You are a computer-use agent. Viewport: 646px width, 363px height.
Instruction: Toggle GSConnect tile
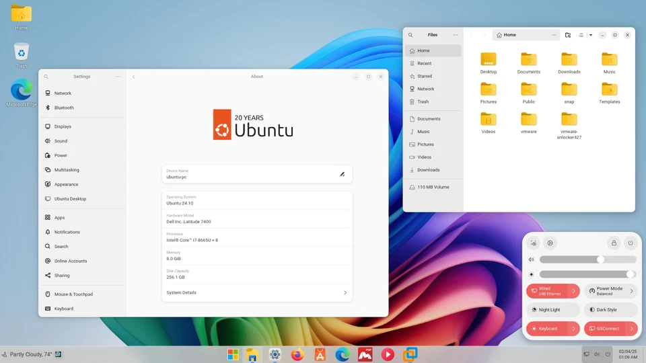point(605,329)
